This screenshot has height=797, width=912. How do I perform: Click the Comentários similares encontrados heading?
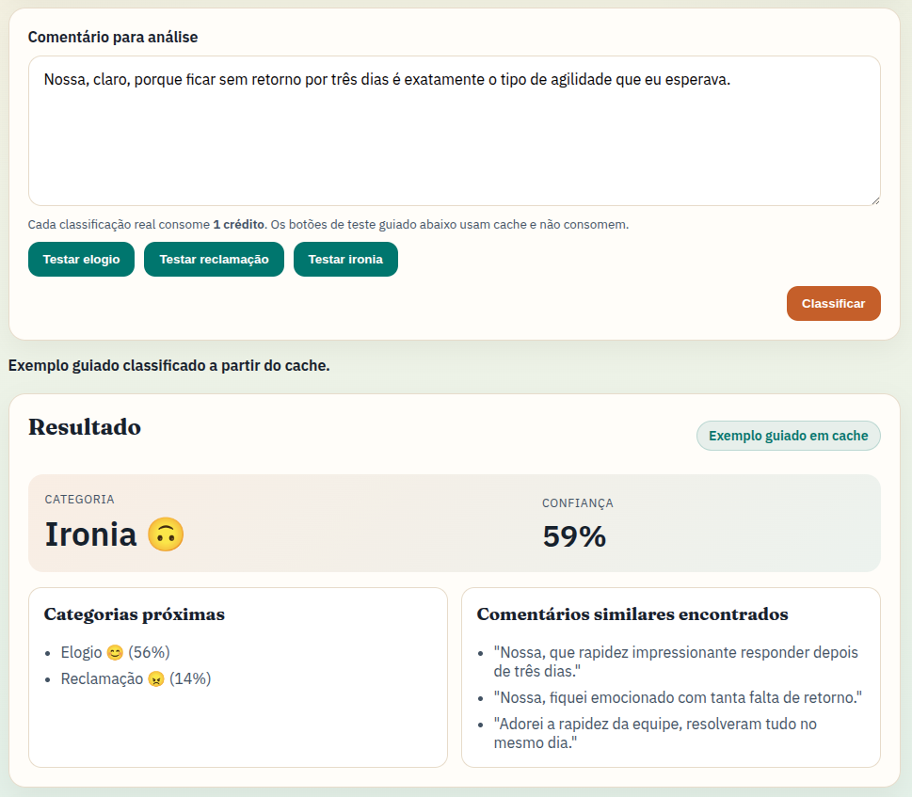(632, 614)
